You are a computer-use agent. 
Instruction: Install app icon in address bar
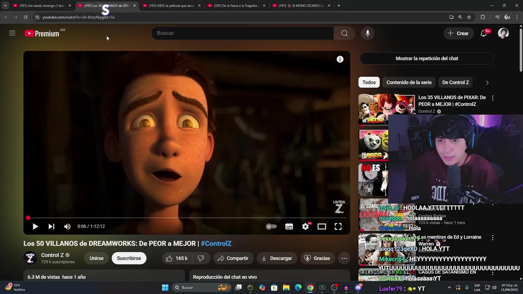pos(451,17)
